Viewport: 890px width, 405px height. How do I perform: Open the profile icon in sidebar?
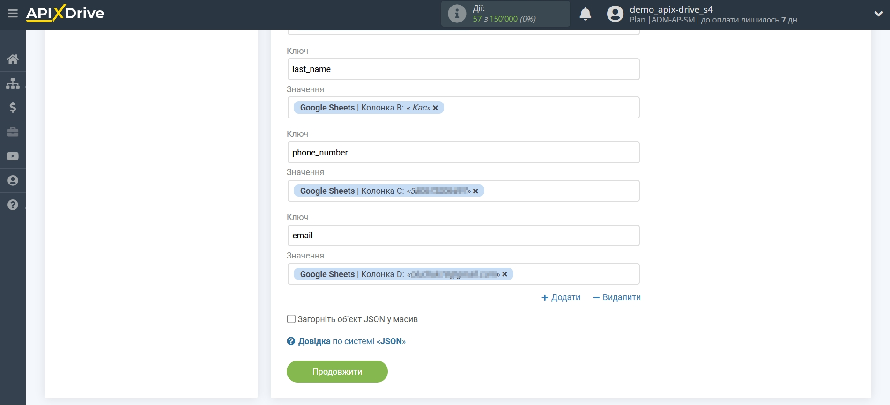click(x=13, y=181)
